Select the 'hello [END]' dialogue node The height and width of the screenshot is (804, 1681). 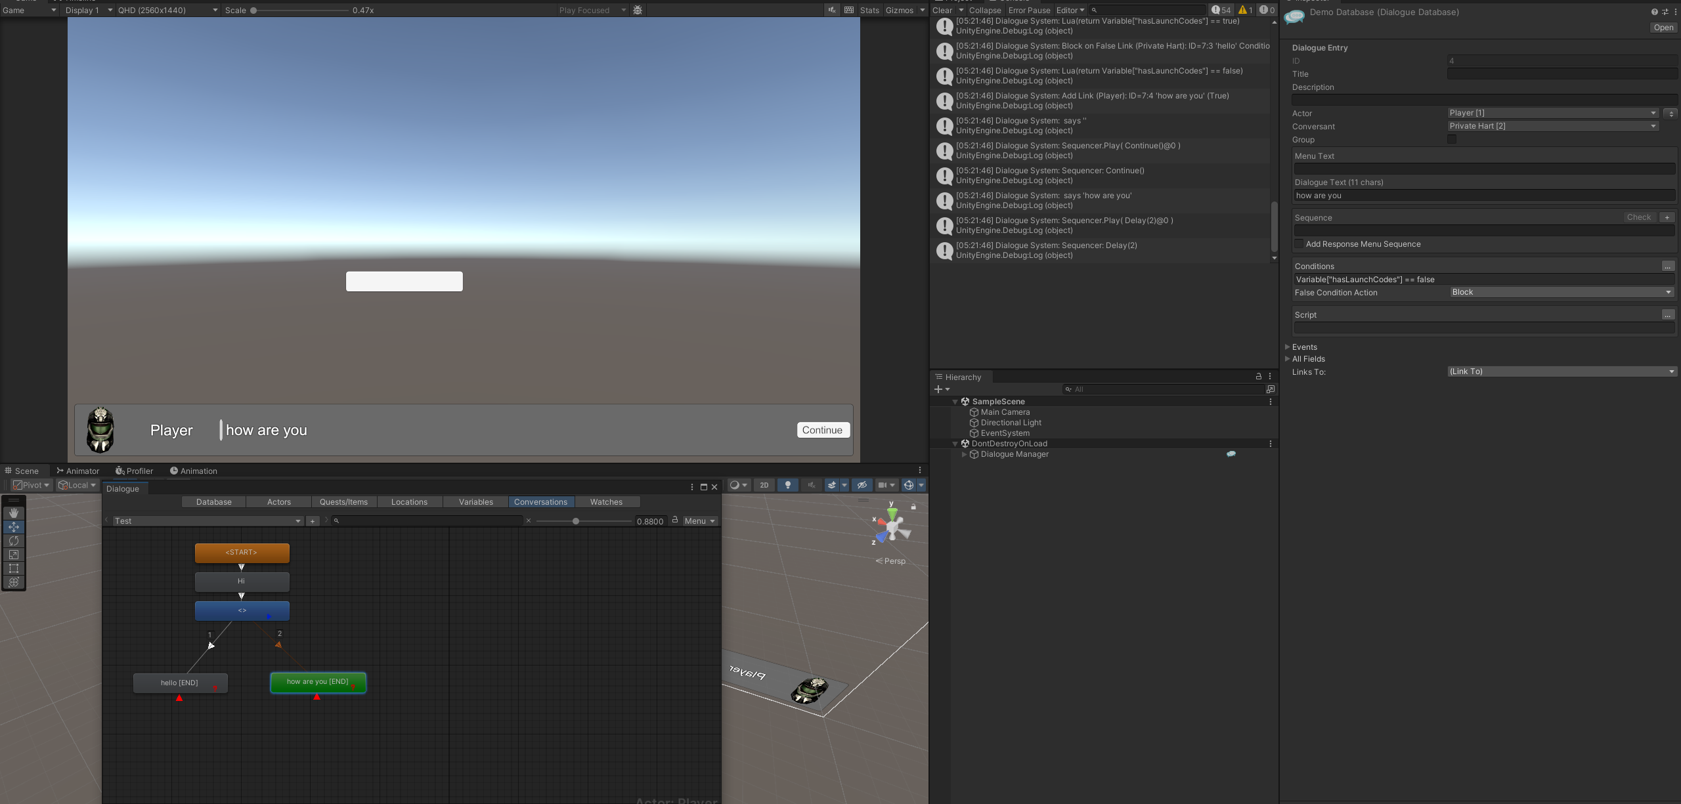coord(180,683)
